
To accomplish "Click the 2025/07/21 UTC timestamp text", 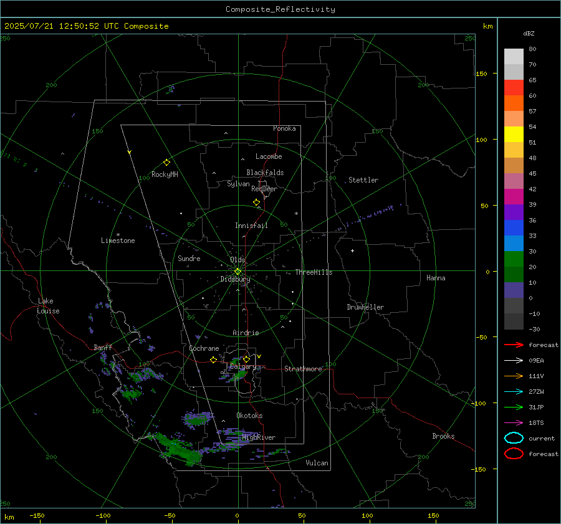I will click(x=87, y=26).
